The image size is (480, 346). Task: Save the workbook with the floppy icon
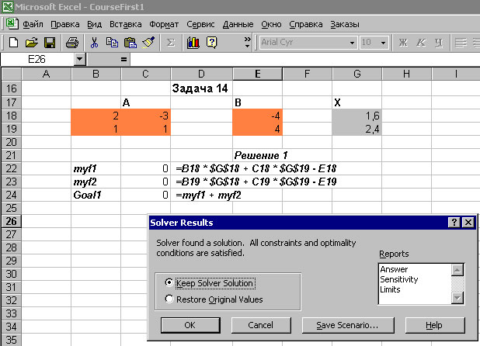pos(49,42)
